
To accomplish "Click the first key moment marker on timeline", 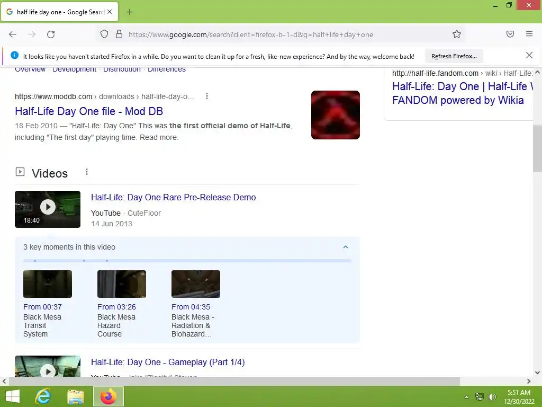I will (35, 261).
